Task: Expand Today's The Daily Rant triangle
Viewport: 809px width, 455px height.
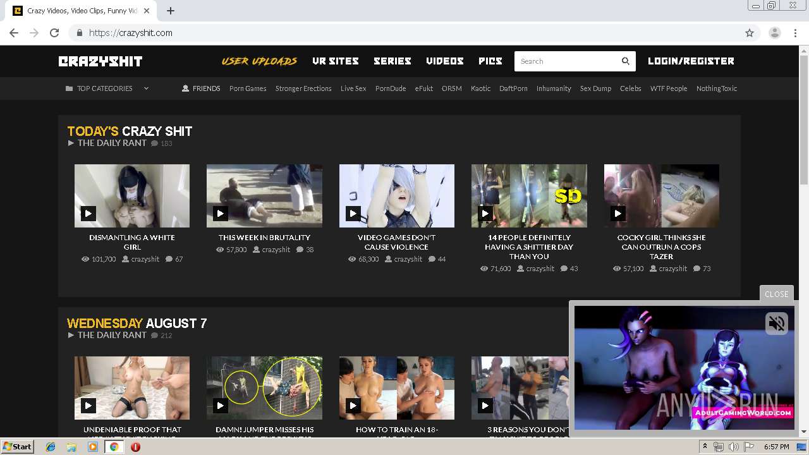Action: coord(71,143)
